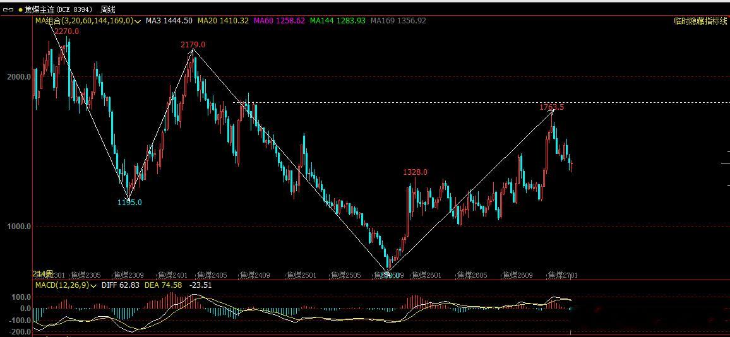The image size is (730, 337).
Task: Open the MACD(12,26,9) parameter dropdown arrow
Action: [x=93, y=285]
